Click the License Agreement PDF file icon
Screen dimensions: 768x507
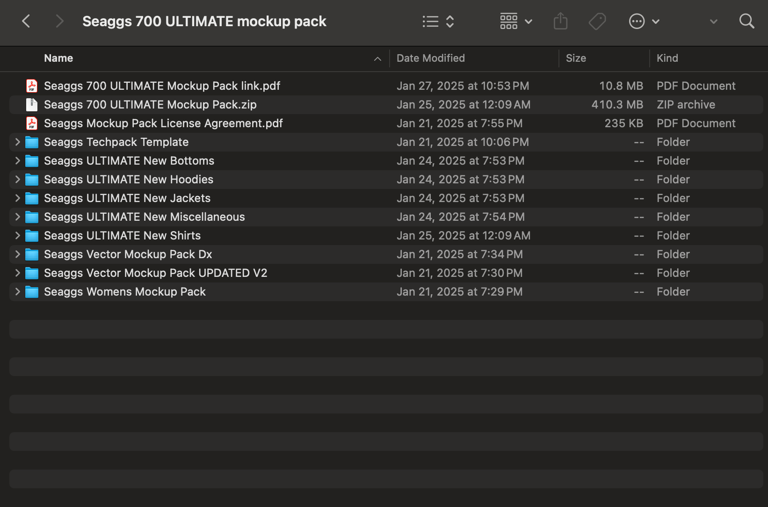[32, 123]
